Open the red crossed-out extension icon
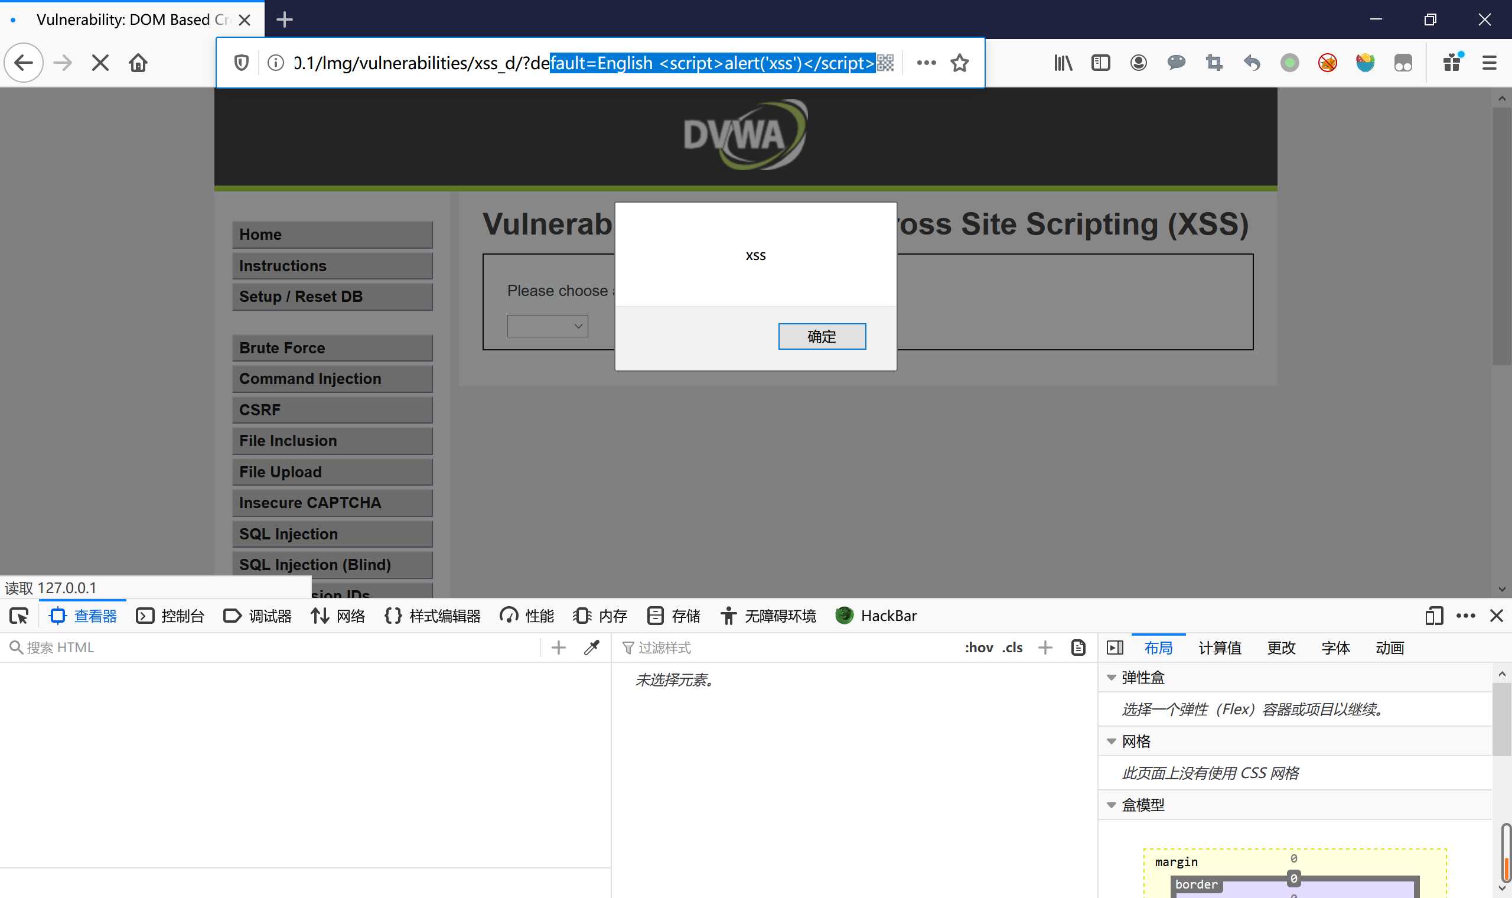This screenshot has width=1512, height=898. click(1328, 63)
